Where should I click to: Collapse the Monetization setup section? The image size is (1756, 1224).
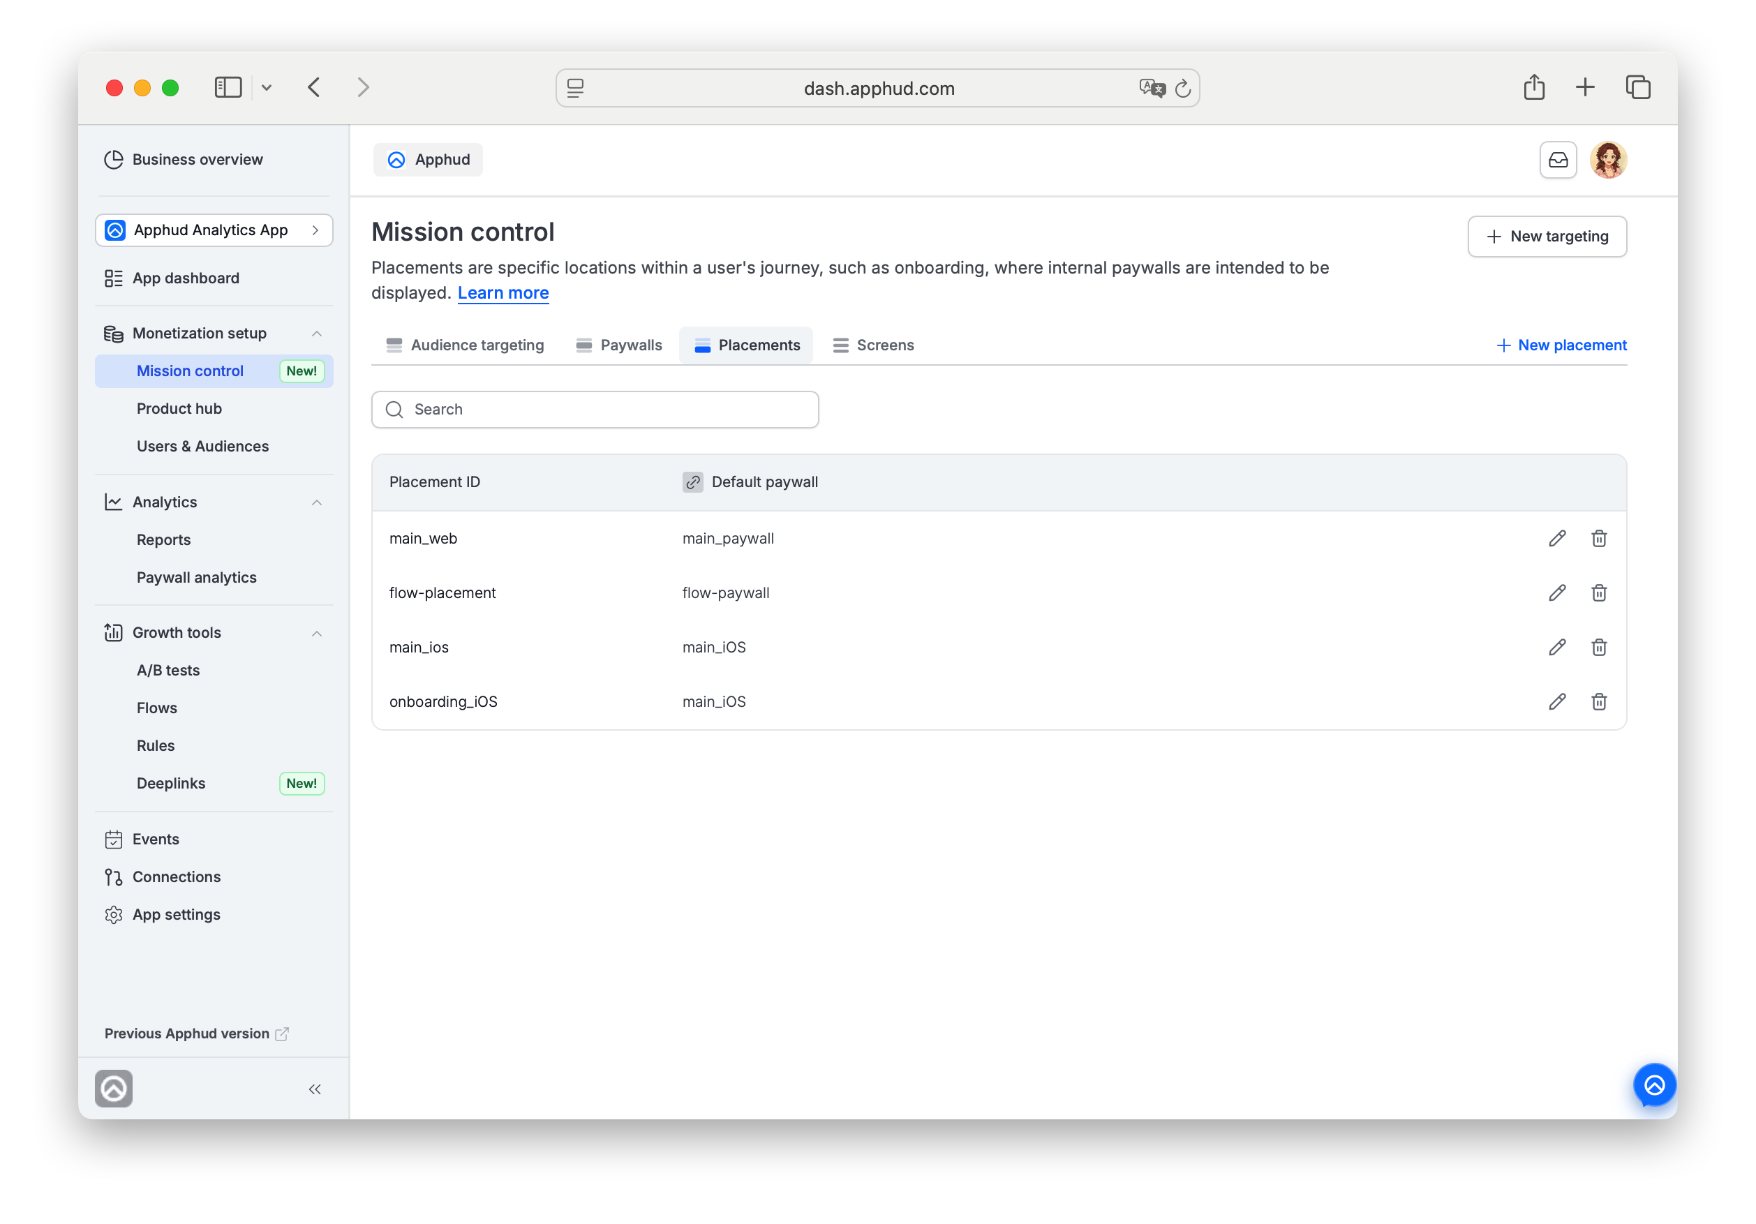click(317, 334)
